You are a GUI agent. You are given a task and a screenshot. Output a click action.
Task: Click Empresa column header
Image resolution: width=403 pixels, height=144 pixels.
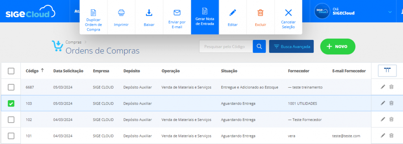(101, 71)
